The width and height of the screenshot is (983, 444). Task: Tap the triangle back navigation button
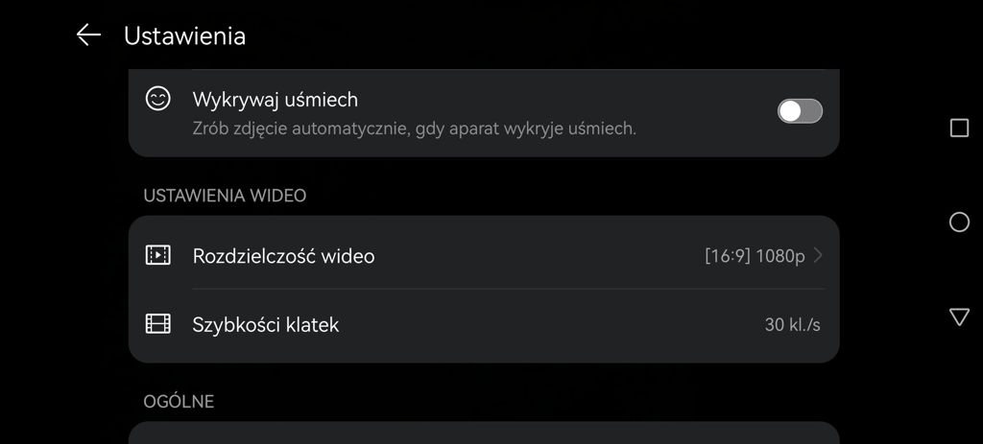959,316
